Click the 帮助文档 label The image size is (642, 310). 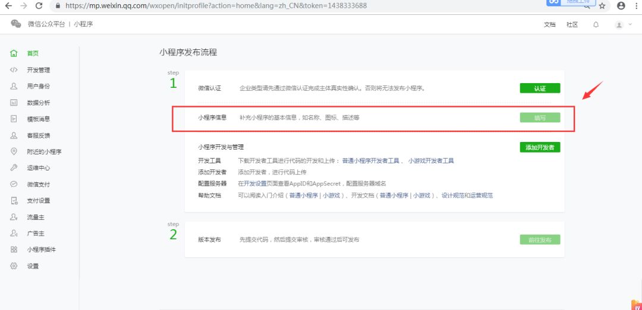pos(209,195)
